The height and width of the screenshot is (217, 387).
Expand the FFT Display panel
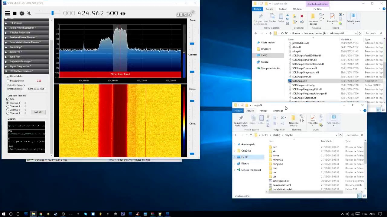(26, 23)
